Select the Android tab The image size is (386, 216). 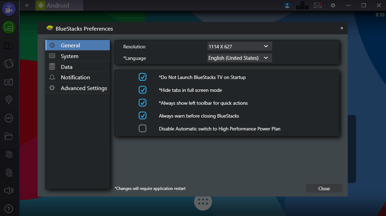[x=60, y=6]
